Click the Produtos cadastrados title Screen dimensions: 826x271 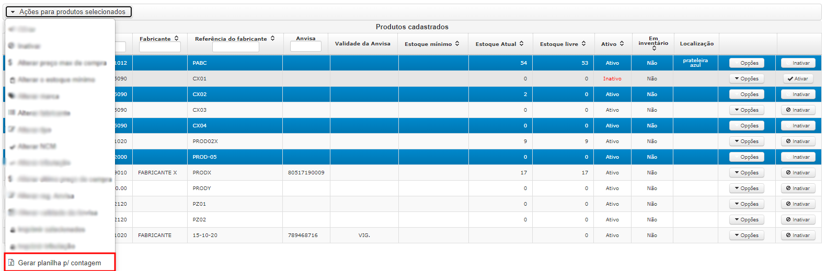click(x=412, y=27)
